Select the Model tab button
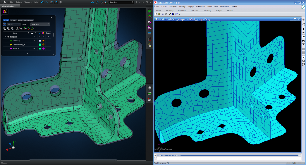This screenshot has width=306, height=165. point(6,20)
